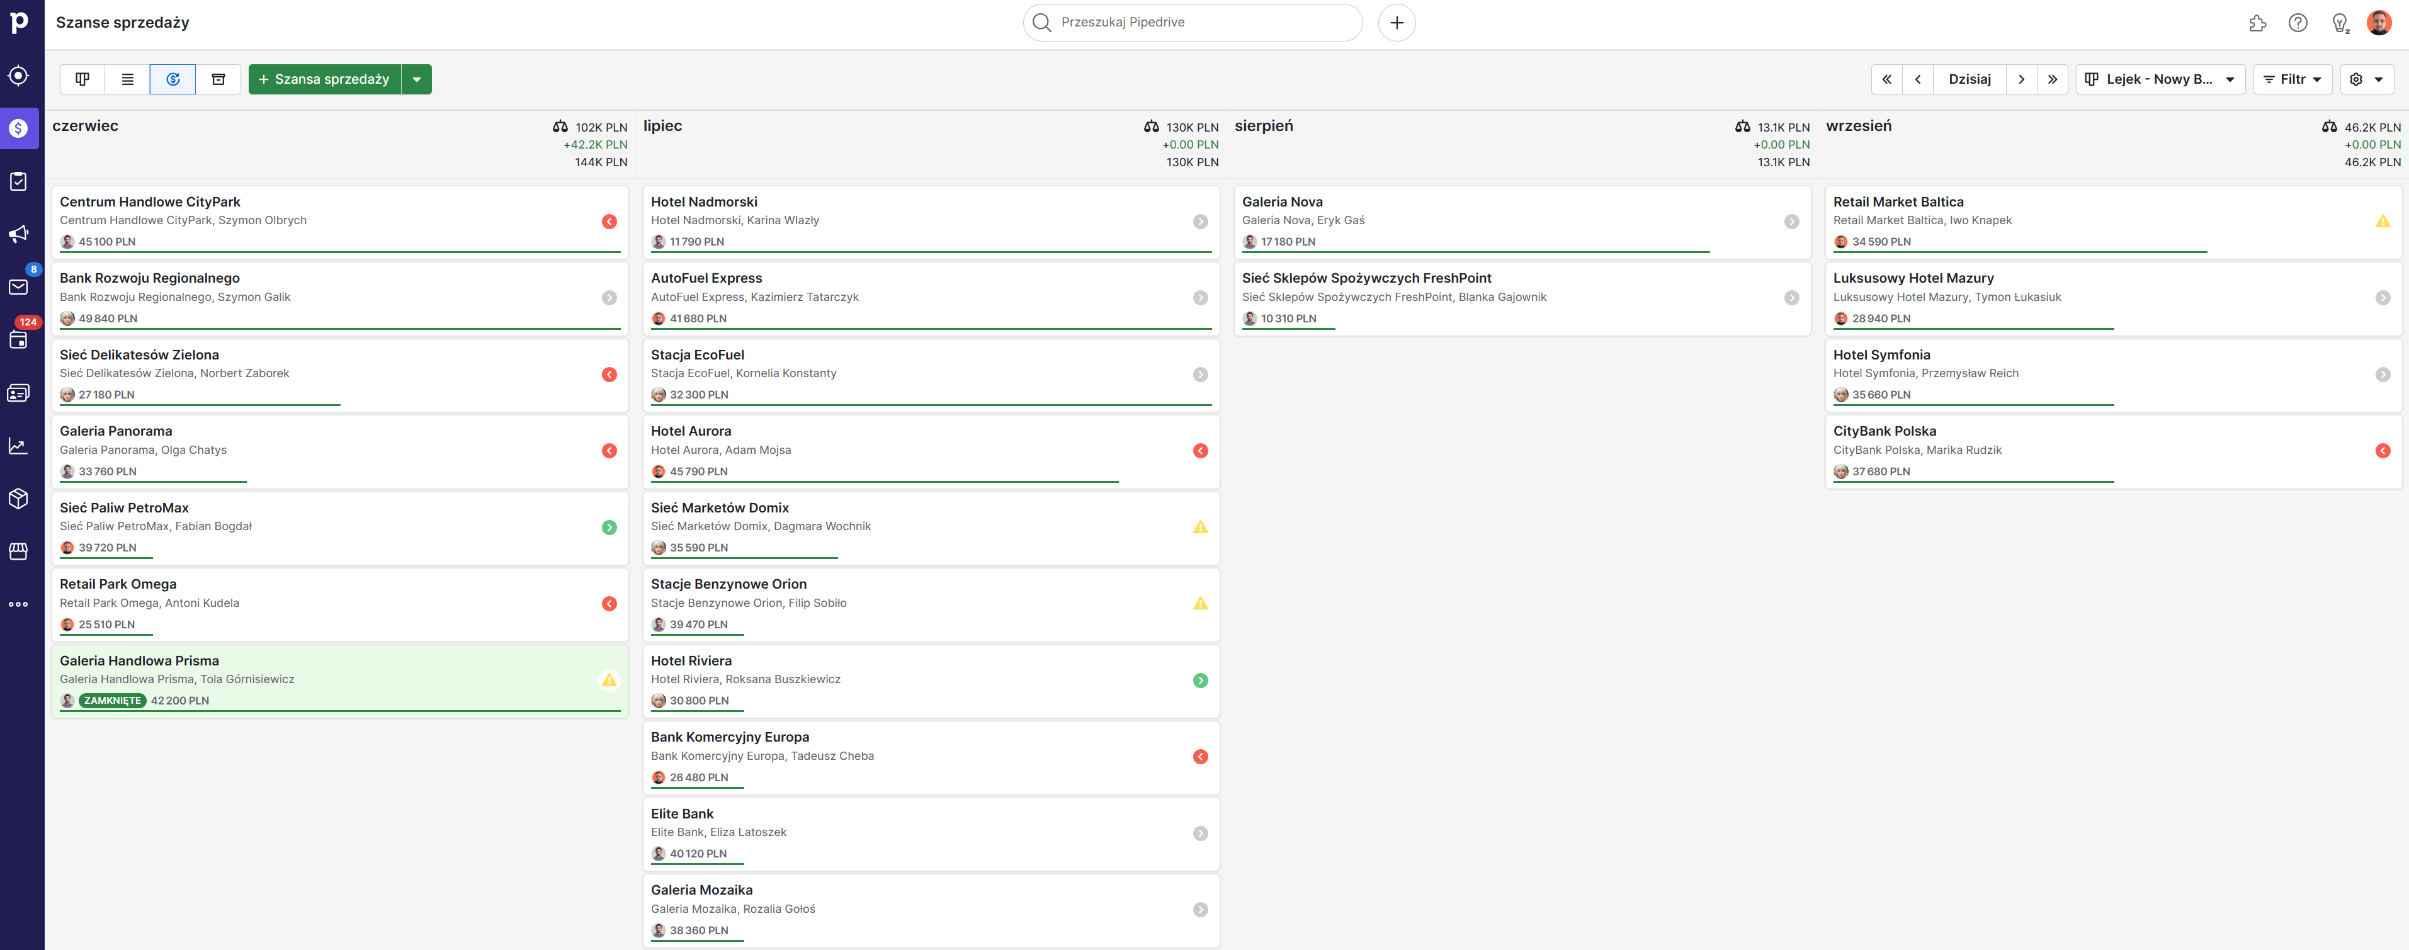Screen dimensions: 2409x950
Task: Open the user profile avatar
Action: 2379,23
